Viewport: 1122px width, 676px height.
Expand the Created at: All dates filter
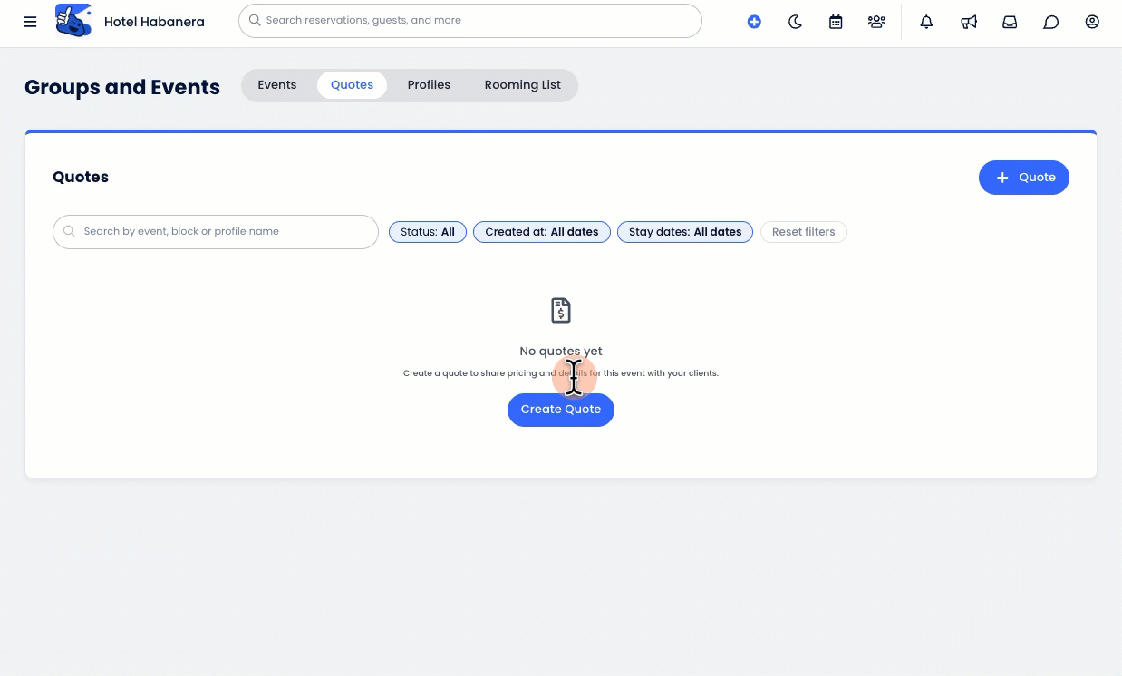click(542, 232)
